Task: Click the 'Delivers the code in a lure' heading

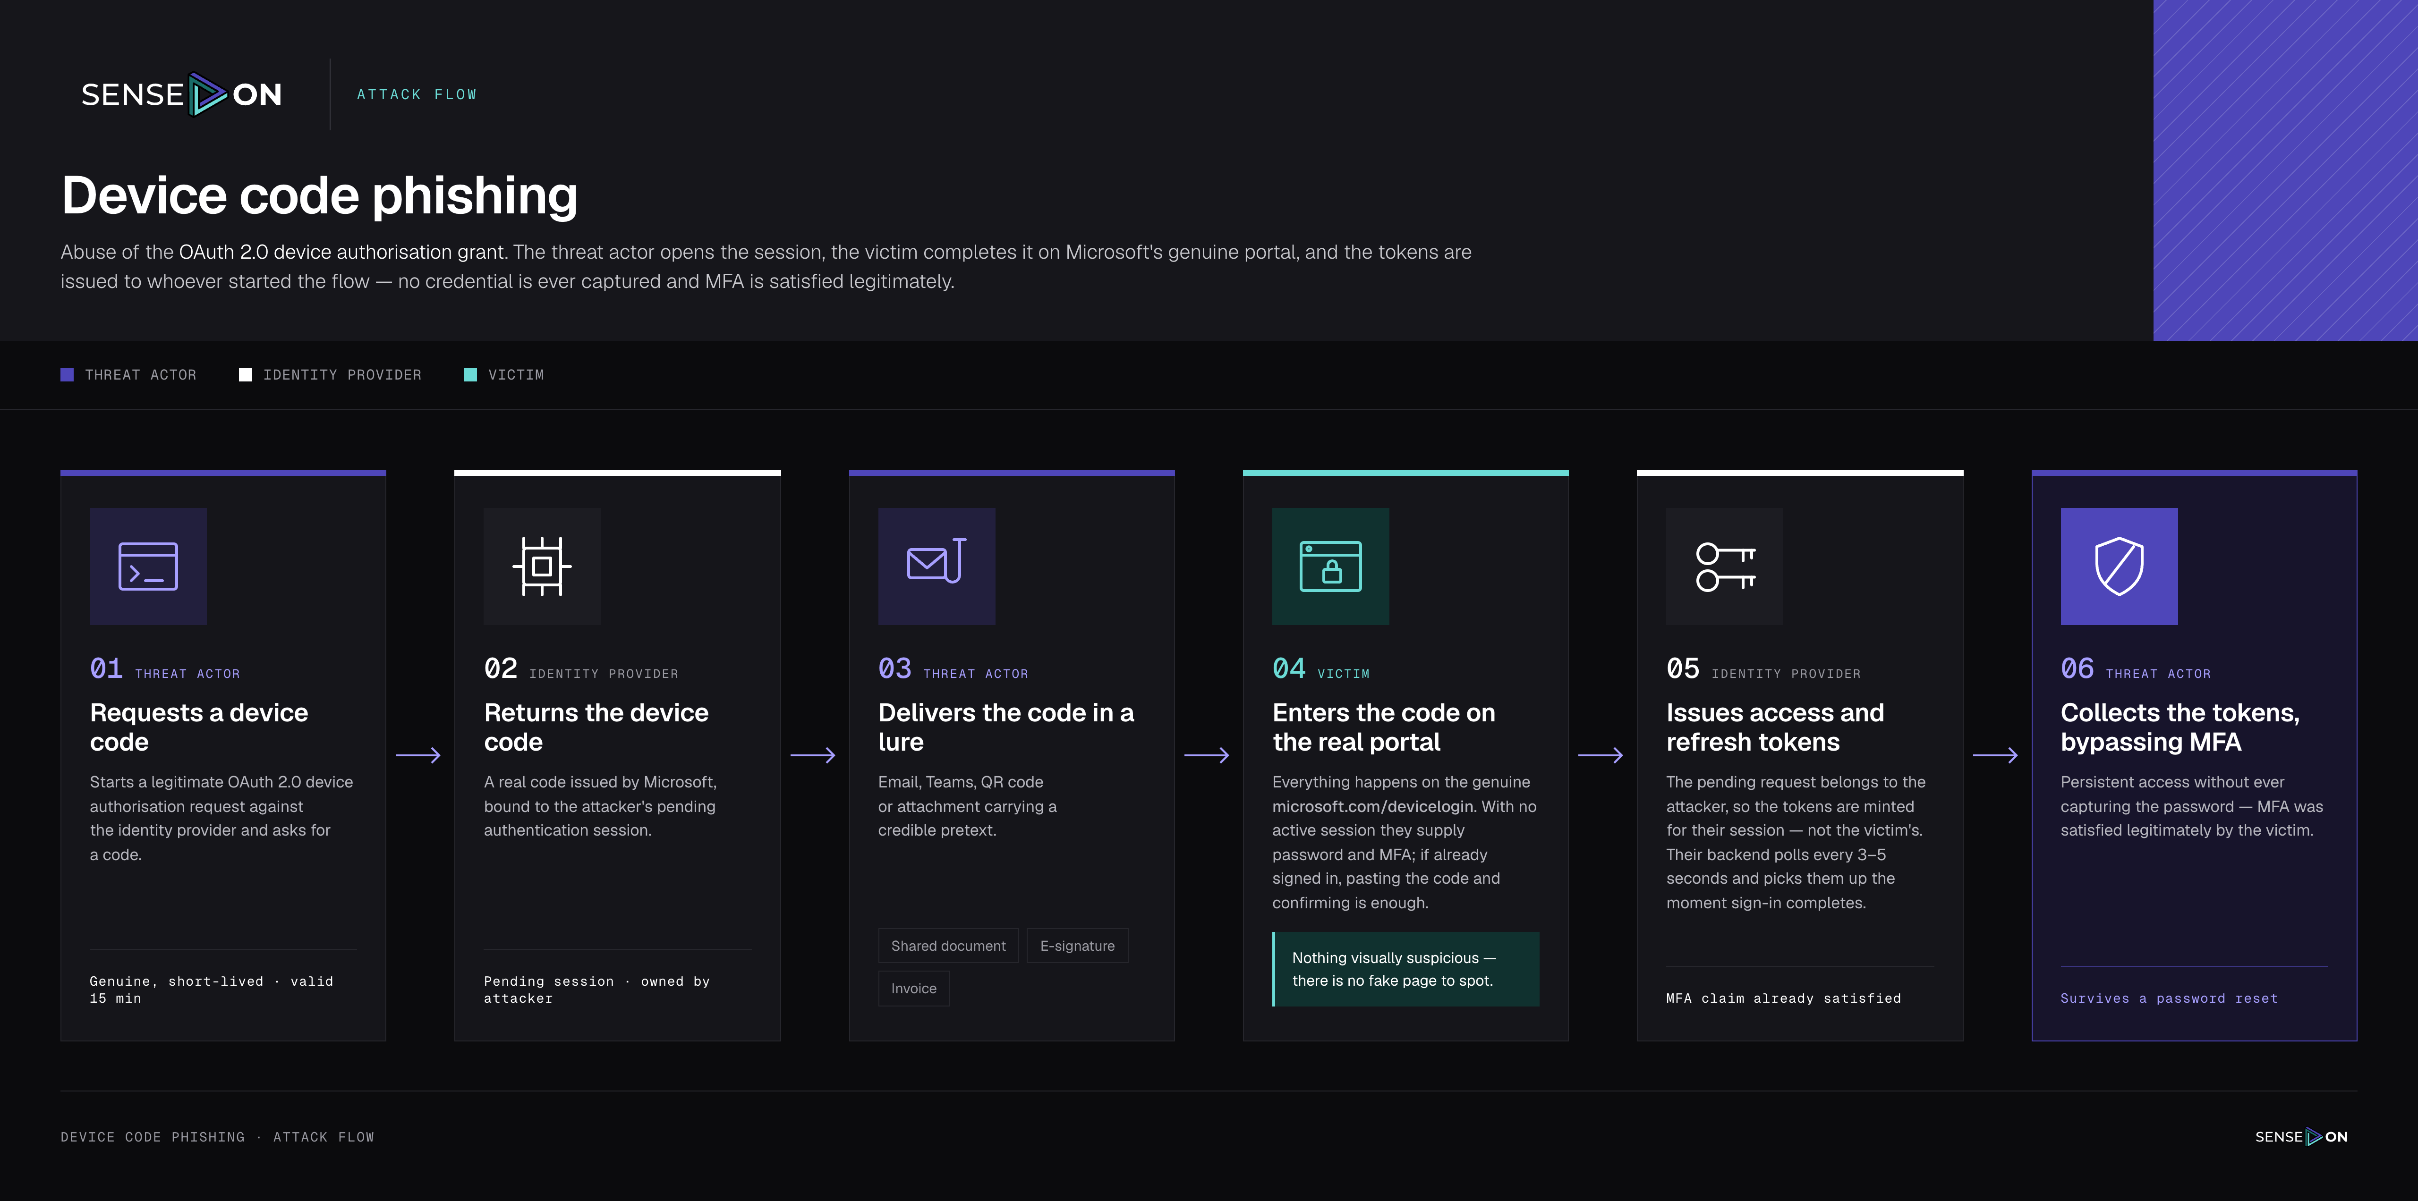Action: pos(1006,727)
